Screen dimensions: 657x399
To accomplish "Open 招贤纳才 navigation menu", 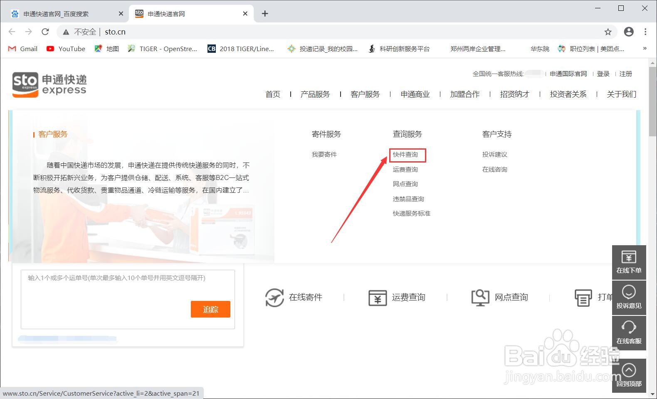I will [515, 94].
